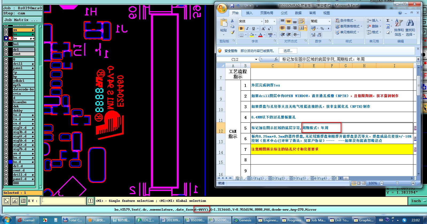This screenshot has width=427, height=224.
Task: Toggle visibility checkbox for layer datecode-bo
Action: [6, 89]
